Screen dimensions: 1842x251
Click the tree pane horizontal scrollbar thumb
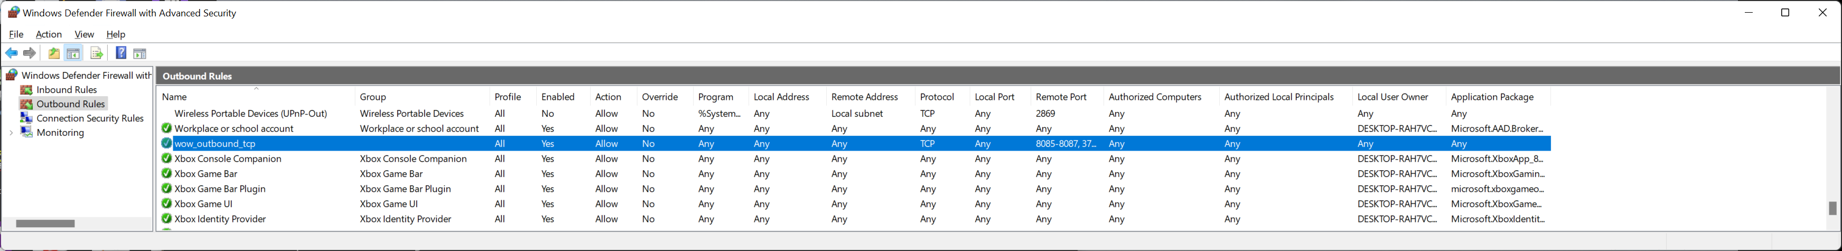coord(45,224)
